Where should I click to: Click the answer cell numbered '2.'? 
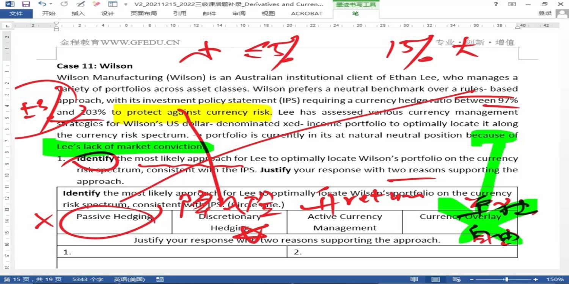pyautogui.click(x=402, y=252)
